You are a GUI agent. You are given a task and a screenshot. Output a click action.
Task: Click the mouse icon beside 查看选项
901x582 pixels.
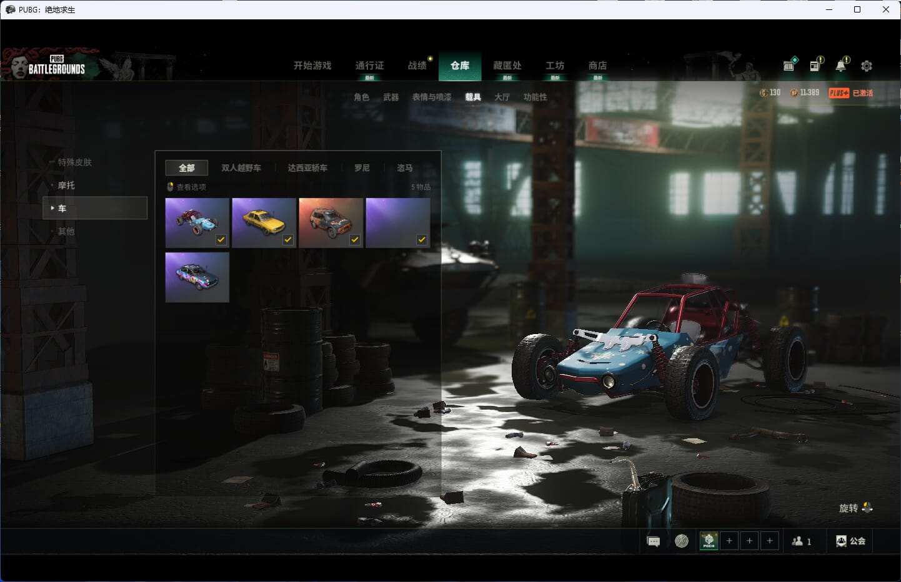(170, 187)
